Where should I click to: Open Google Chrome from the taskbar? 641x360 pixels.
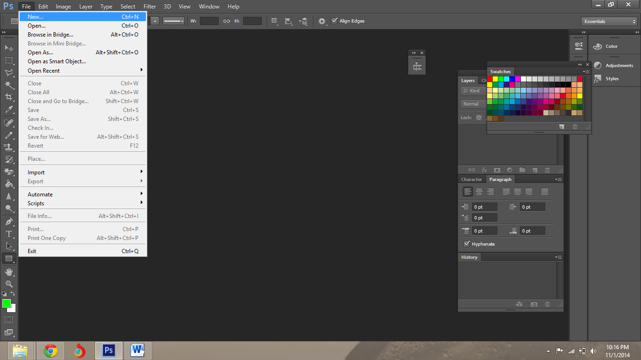51,351
